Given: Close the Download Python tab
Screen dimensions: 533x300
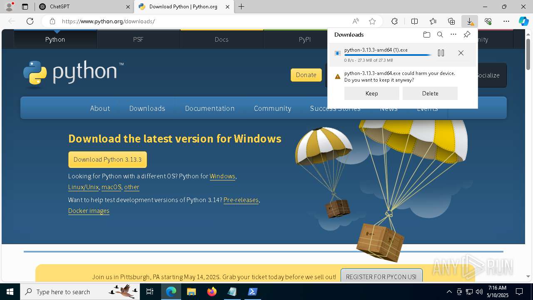Looking at the screenshot, I should pyautogui.click(x=227, y=7).
